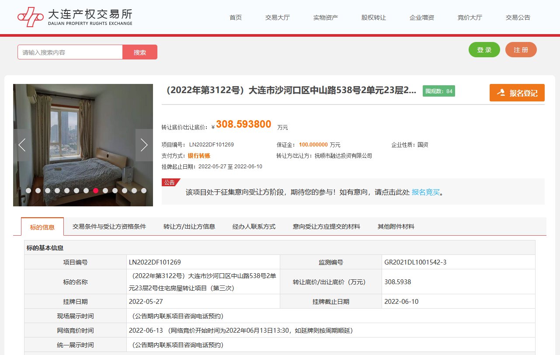The image size is (560, 355).
Task: Click the 统一展示时间 row label
Action: pyautogui.click(x=75, y=345)
